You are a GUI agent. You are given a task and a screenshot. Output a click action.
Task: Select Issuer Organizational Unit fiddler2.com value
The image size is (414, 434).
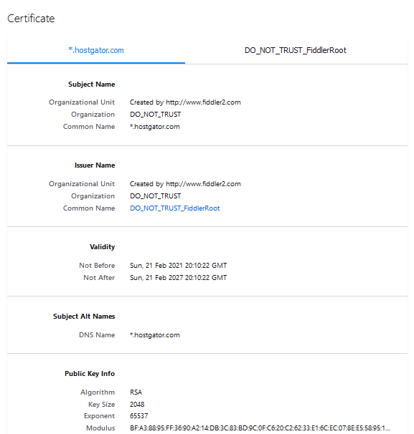(x=185, y=184)
